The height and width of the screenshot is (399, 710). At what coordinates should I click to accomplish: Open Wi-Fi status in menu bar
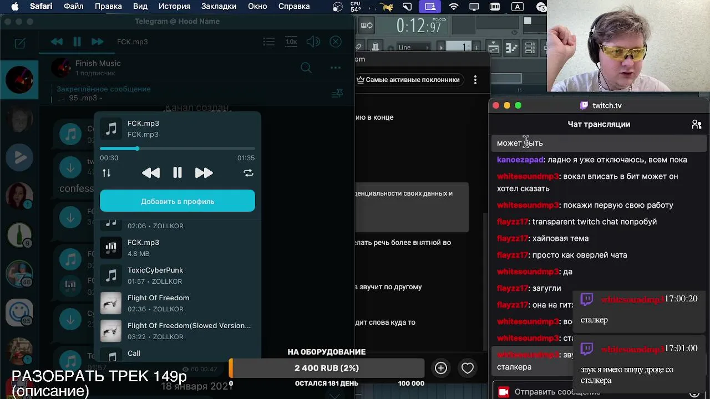click(454, 7)
